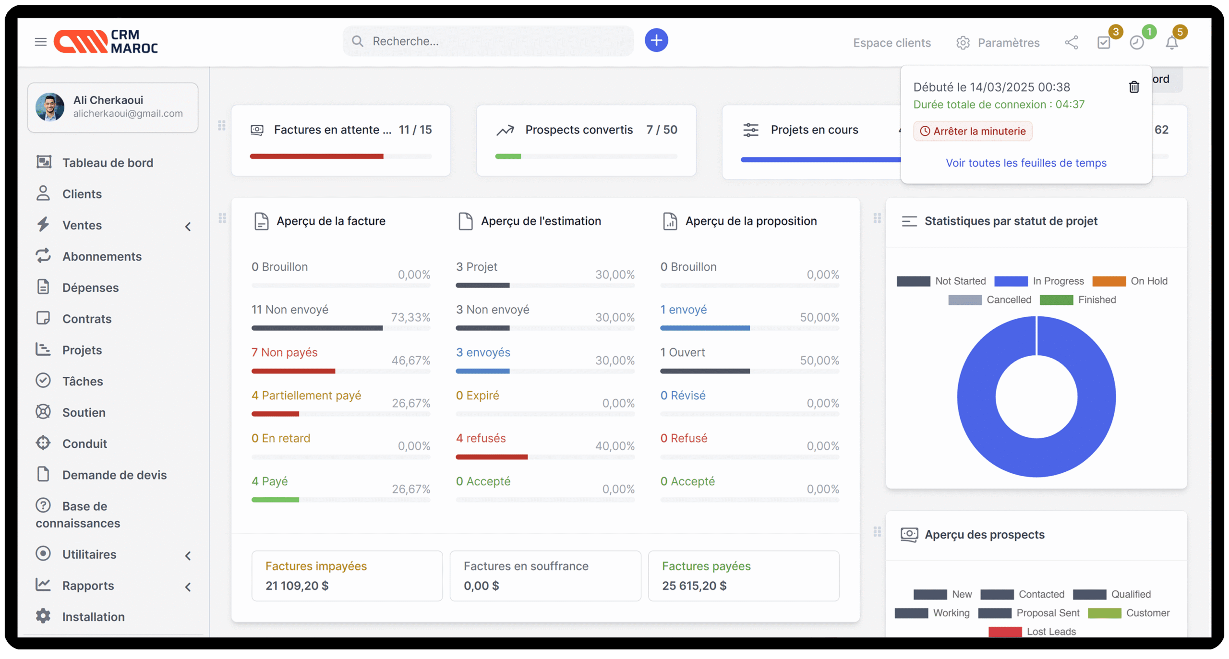Image resolution: width=1229 pixels, height=659 pixels.
Task: Open Projets in the sidebar
Action: [82, 350]
